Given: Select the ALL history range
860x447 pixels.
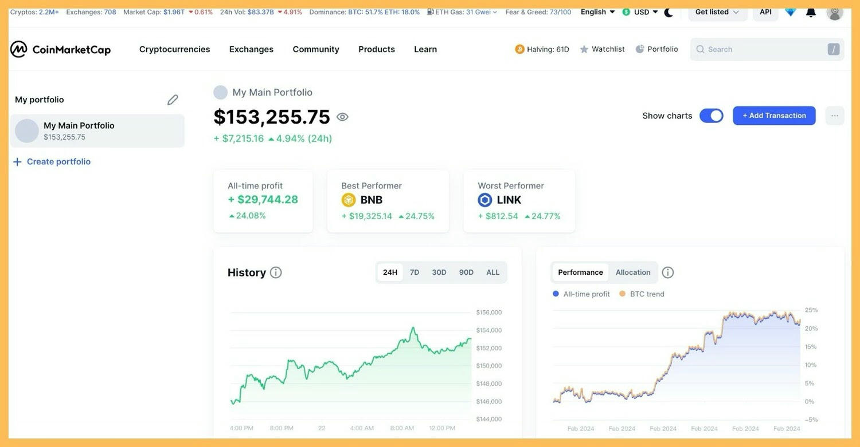Looking at the screenshot, I should click(x=493, y=272).
